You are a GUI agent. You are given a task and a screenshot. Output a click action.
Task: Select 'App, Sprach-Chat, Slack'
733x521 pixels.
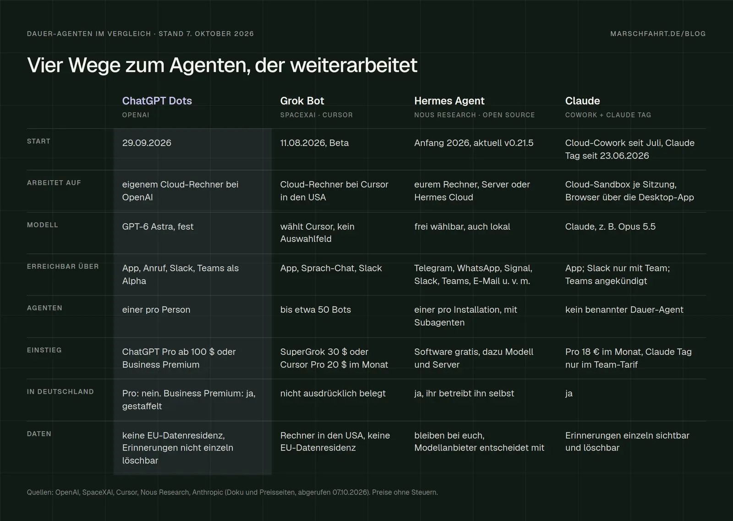click(x=331, y=268)
